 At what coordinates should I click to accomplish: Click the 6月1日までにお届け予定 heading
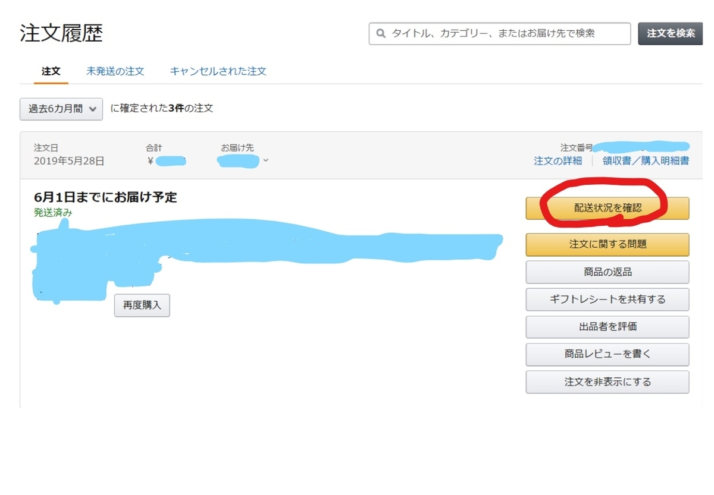pos(105,197)
